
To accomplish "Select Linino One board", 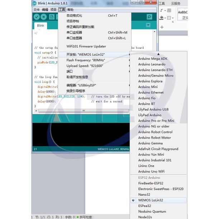I will [158, 166].
